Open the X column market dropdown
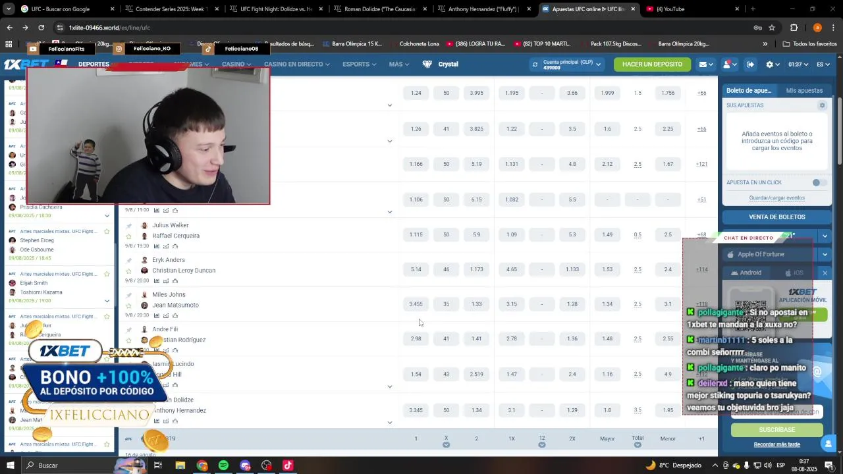This screenshot has width=843, height=474. tap(446, 445)
